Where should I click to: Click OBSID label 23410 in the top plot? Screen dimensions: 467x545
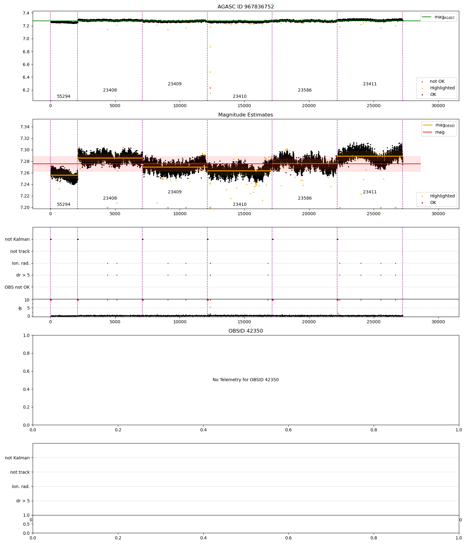[x=240, y=97]
